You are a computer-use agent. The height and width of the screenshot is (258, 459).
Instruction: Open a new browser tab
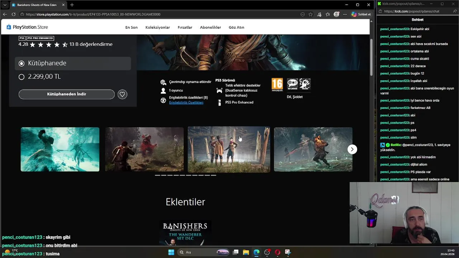coord(72,5)
